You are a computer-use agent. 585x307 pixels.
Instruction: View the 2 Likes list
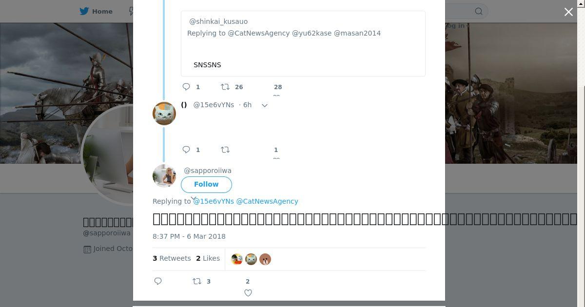208,258
